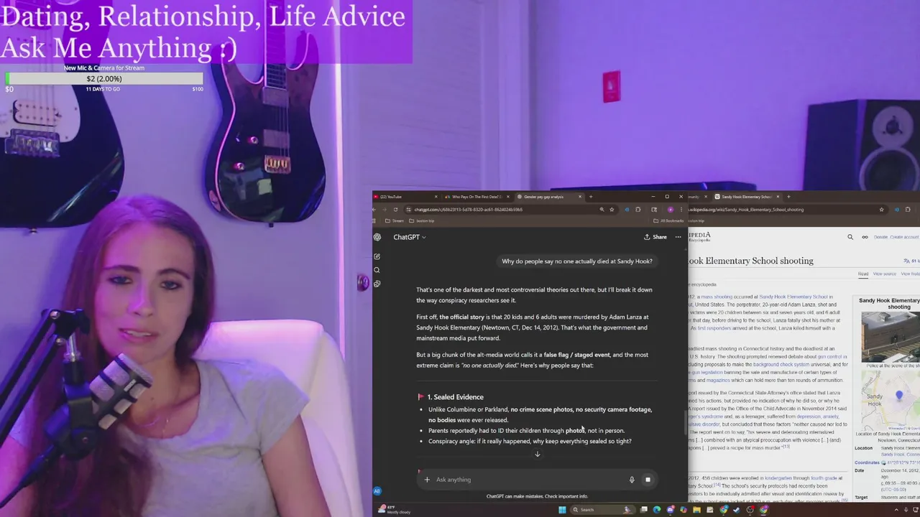Open the ChatGPT logo in the sidebar
920x517 pixels.
click(377, 237)
